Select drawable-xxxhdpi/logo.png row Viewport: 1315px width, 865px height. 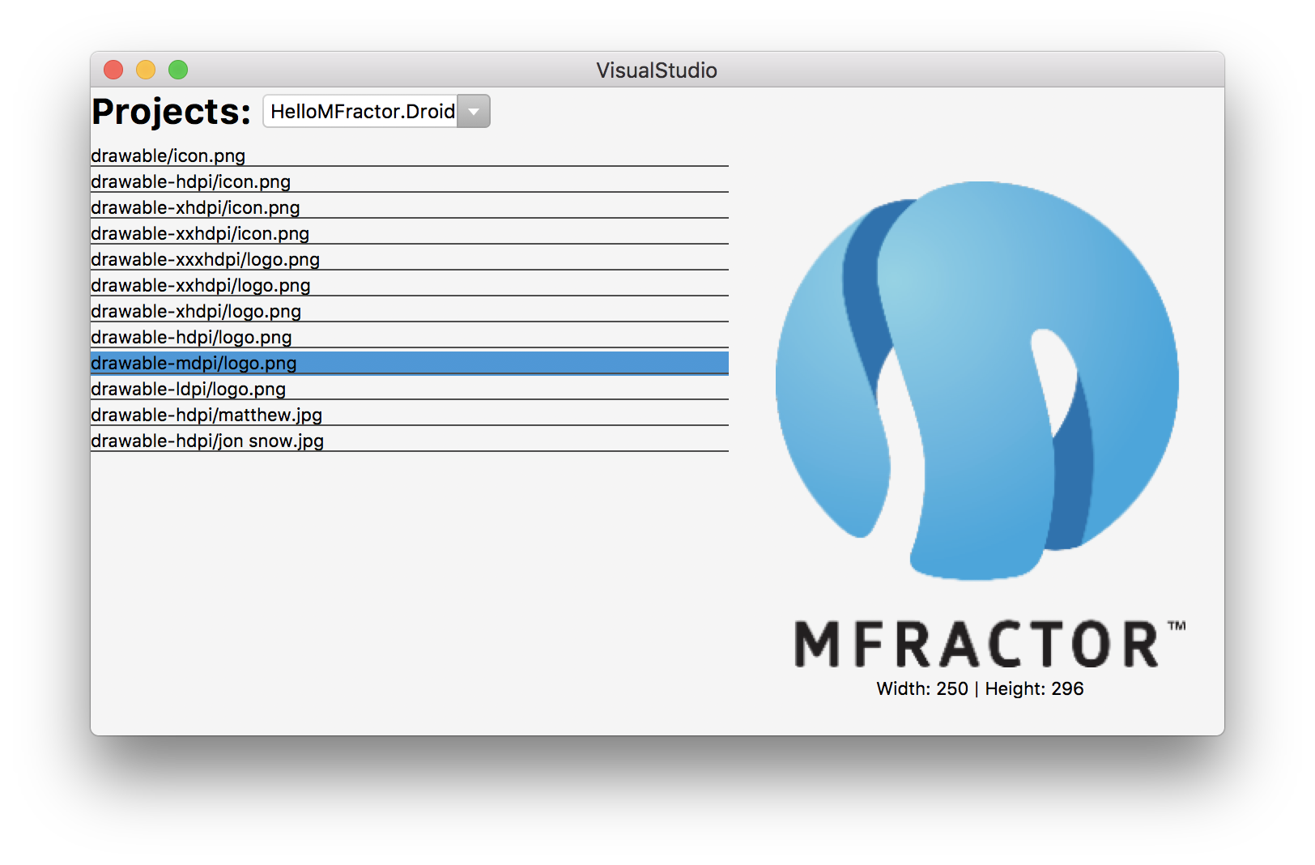[x=410, y=258]
